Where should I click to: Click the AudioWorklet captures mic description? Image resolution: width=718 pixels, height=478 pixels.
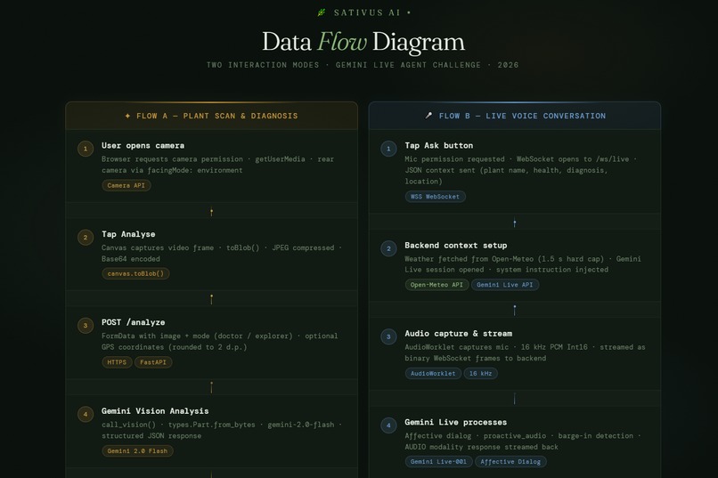525,352
